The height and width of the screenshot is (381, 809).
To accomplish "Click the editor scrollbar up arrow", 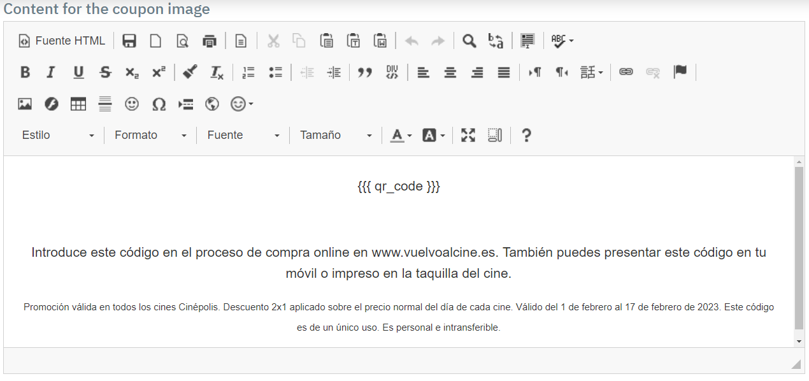I will pyautogui.click(x=799, y=162).
